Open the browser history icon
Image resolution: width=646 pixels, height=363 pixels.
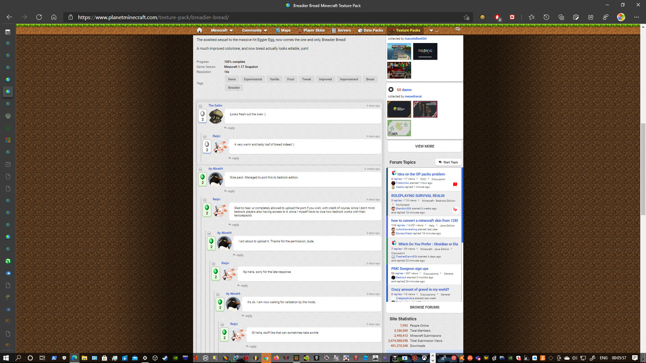[546, 17]
